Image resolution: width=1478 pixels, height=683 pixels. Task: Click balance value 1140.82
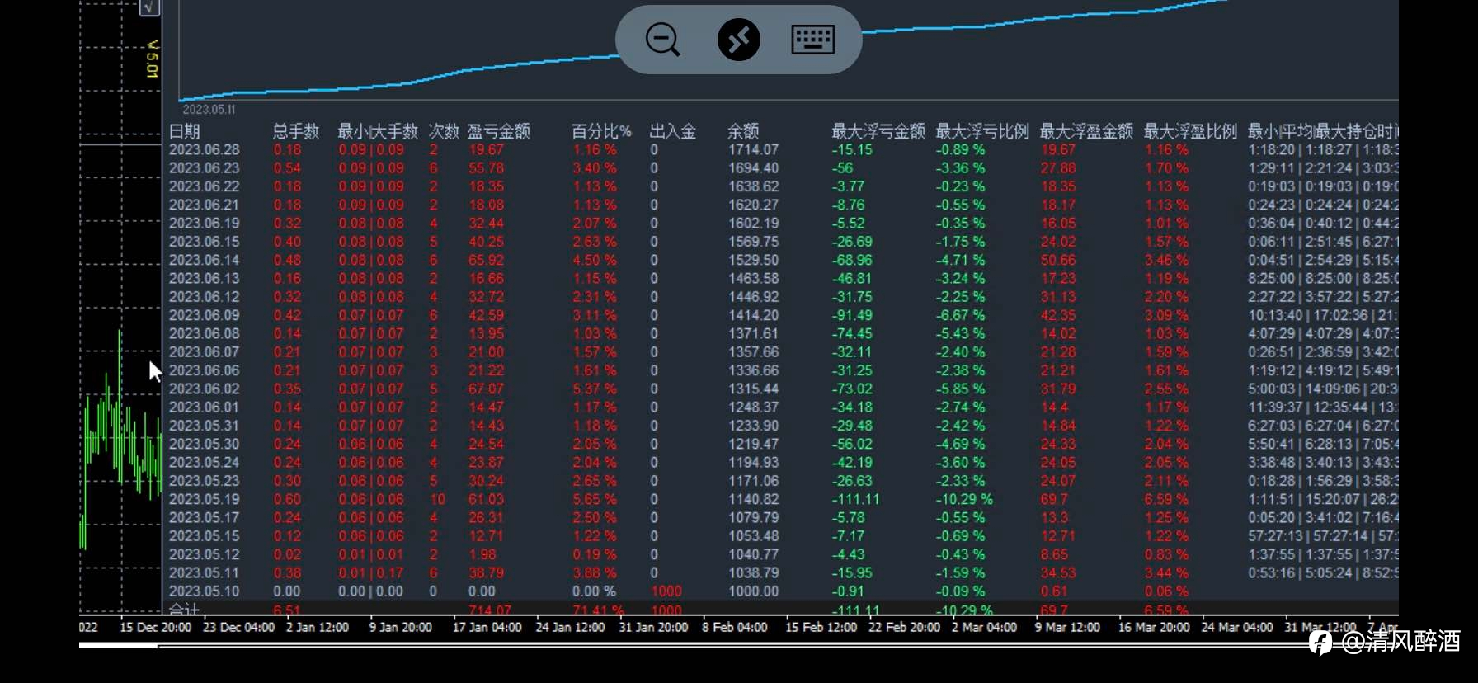click(x=753, y=499)
